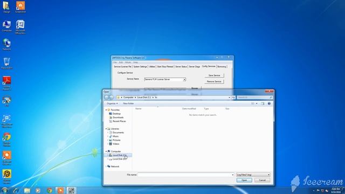Switch to the Start/Stop/Reread tab

click(x=165, y=66)
